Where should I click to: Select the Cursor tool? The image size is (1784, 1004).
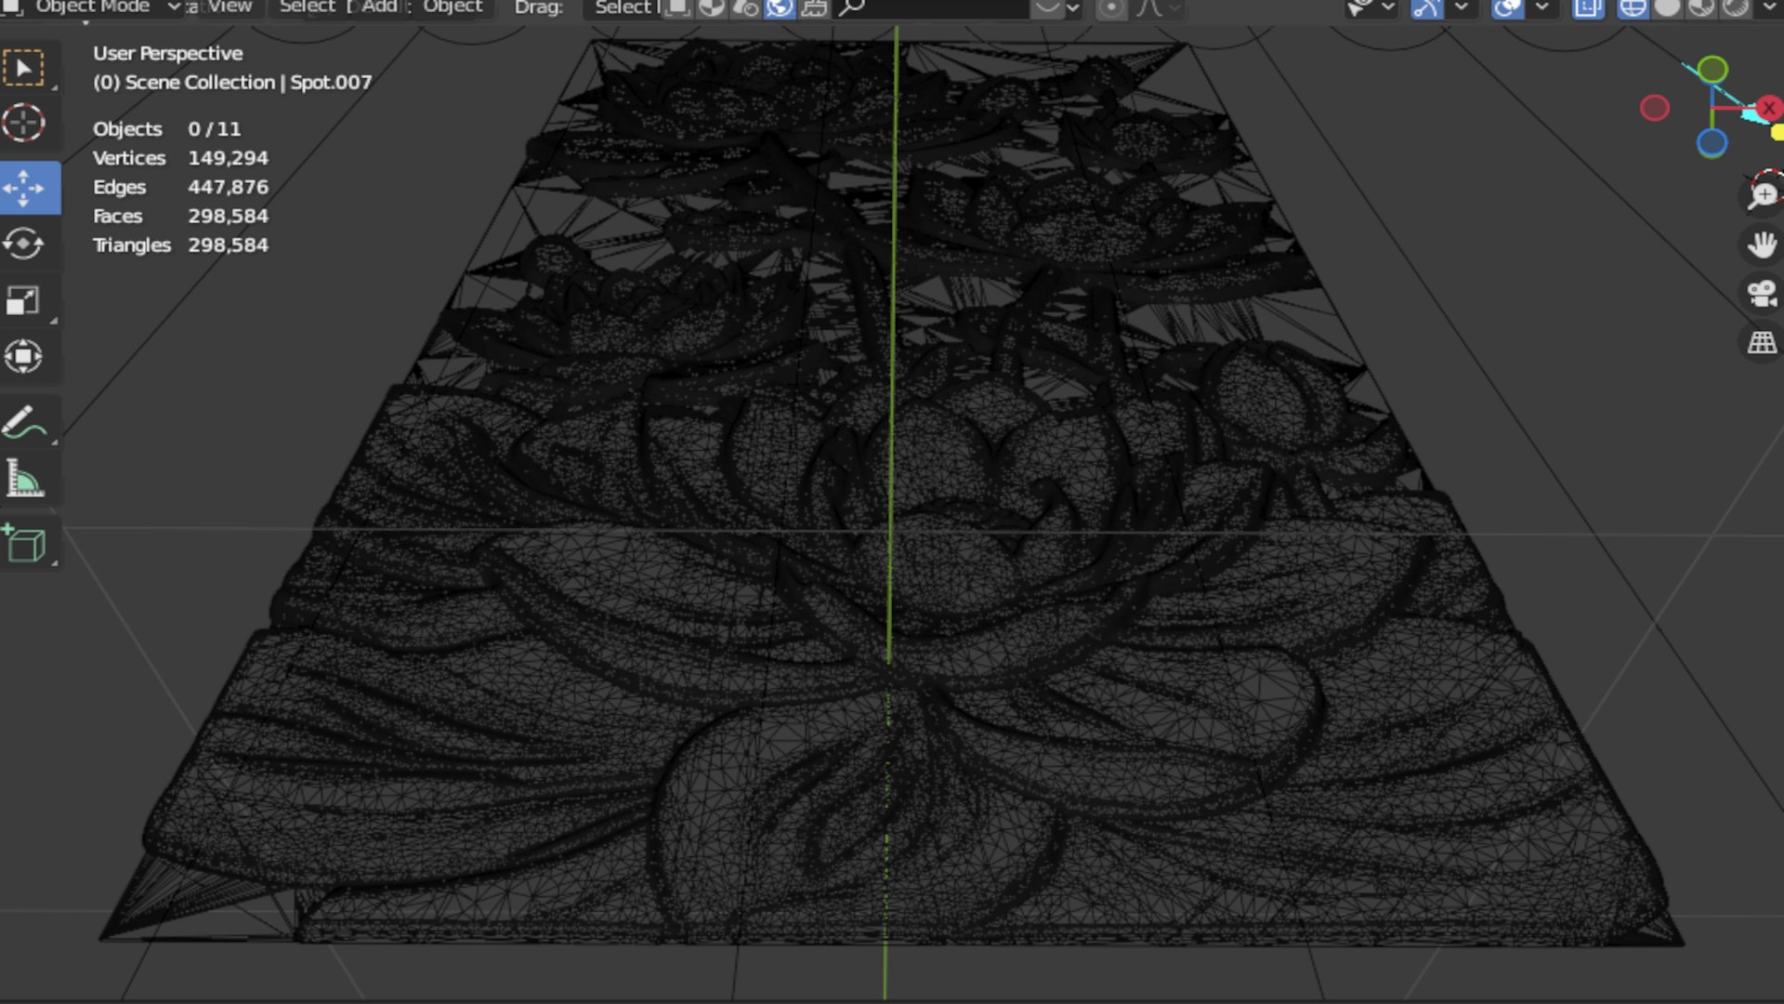click(x=24, y=124)
